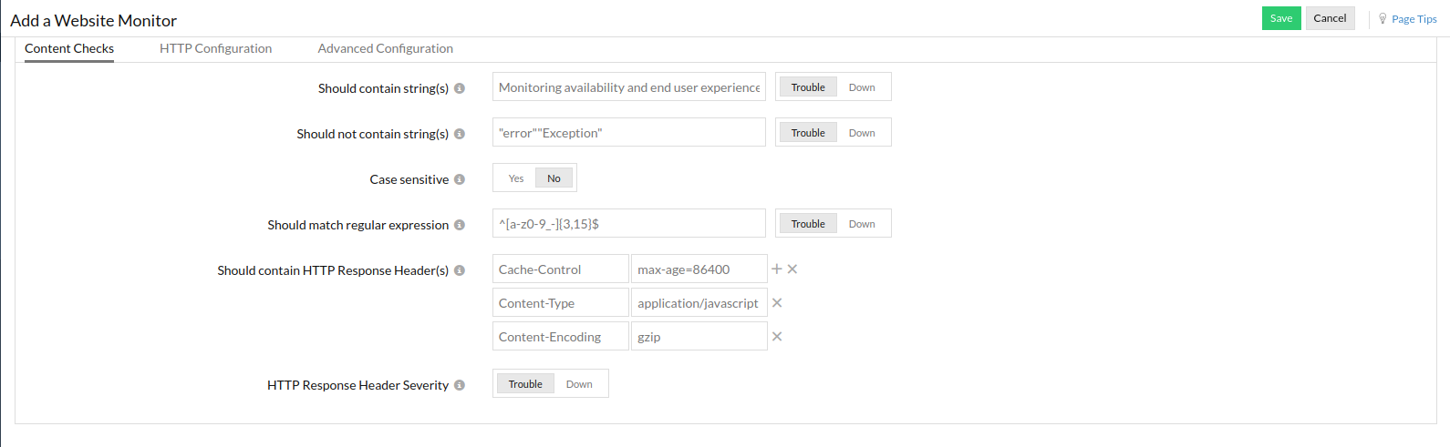
Task: Click info icon beside Should not contain string(s)
Action: [x=460, y=134]
